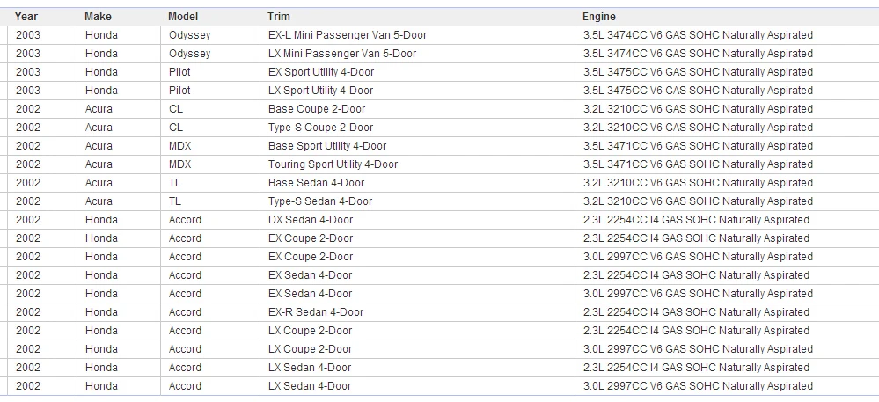Click the TL Type-S Sedan 4-Door cell
The width and height of the screenshot is (879, 402).
click(x=417, y=201)
